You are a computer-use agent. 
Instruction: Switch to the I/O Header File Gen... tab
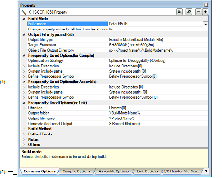tap(182, 171)
